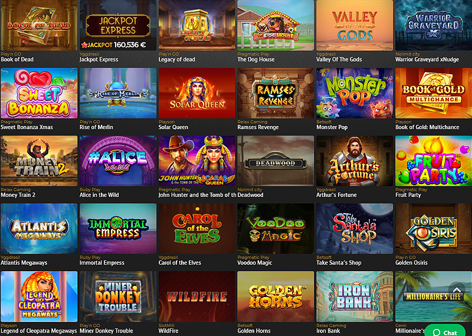This screenshot has height=336, width=472.
Task: Click the WildFire game tile
Action: [197, 297]
